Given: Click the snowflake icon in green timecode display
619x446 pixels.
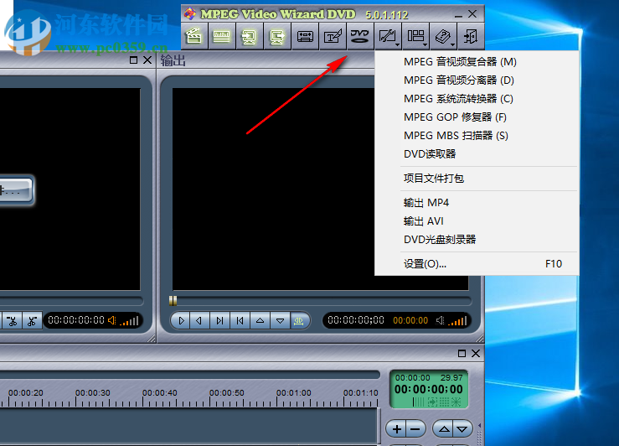Looking at the screenshot, I should coord(456,402).
